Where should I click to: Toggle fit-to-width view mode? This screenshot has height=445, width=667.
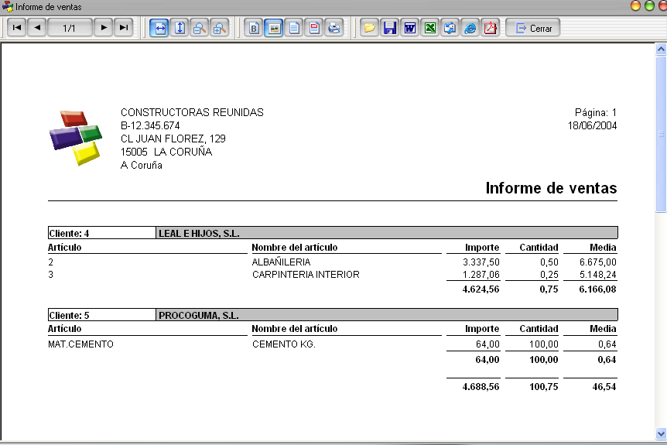click(159, 28)
